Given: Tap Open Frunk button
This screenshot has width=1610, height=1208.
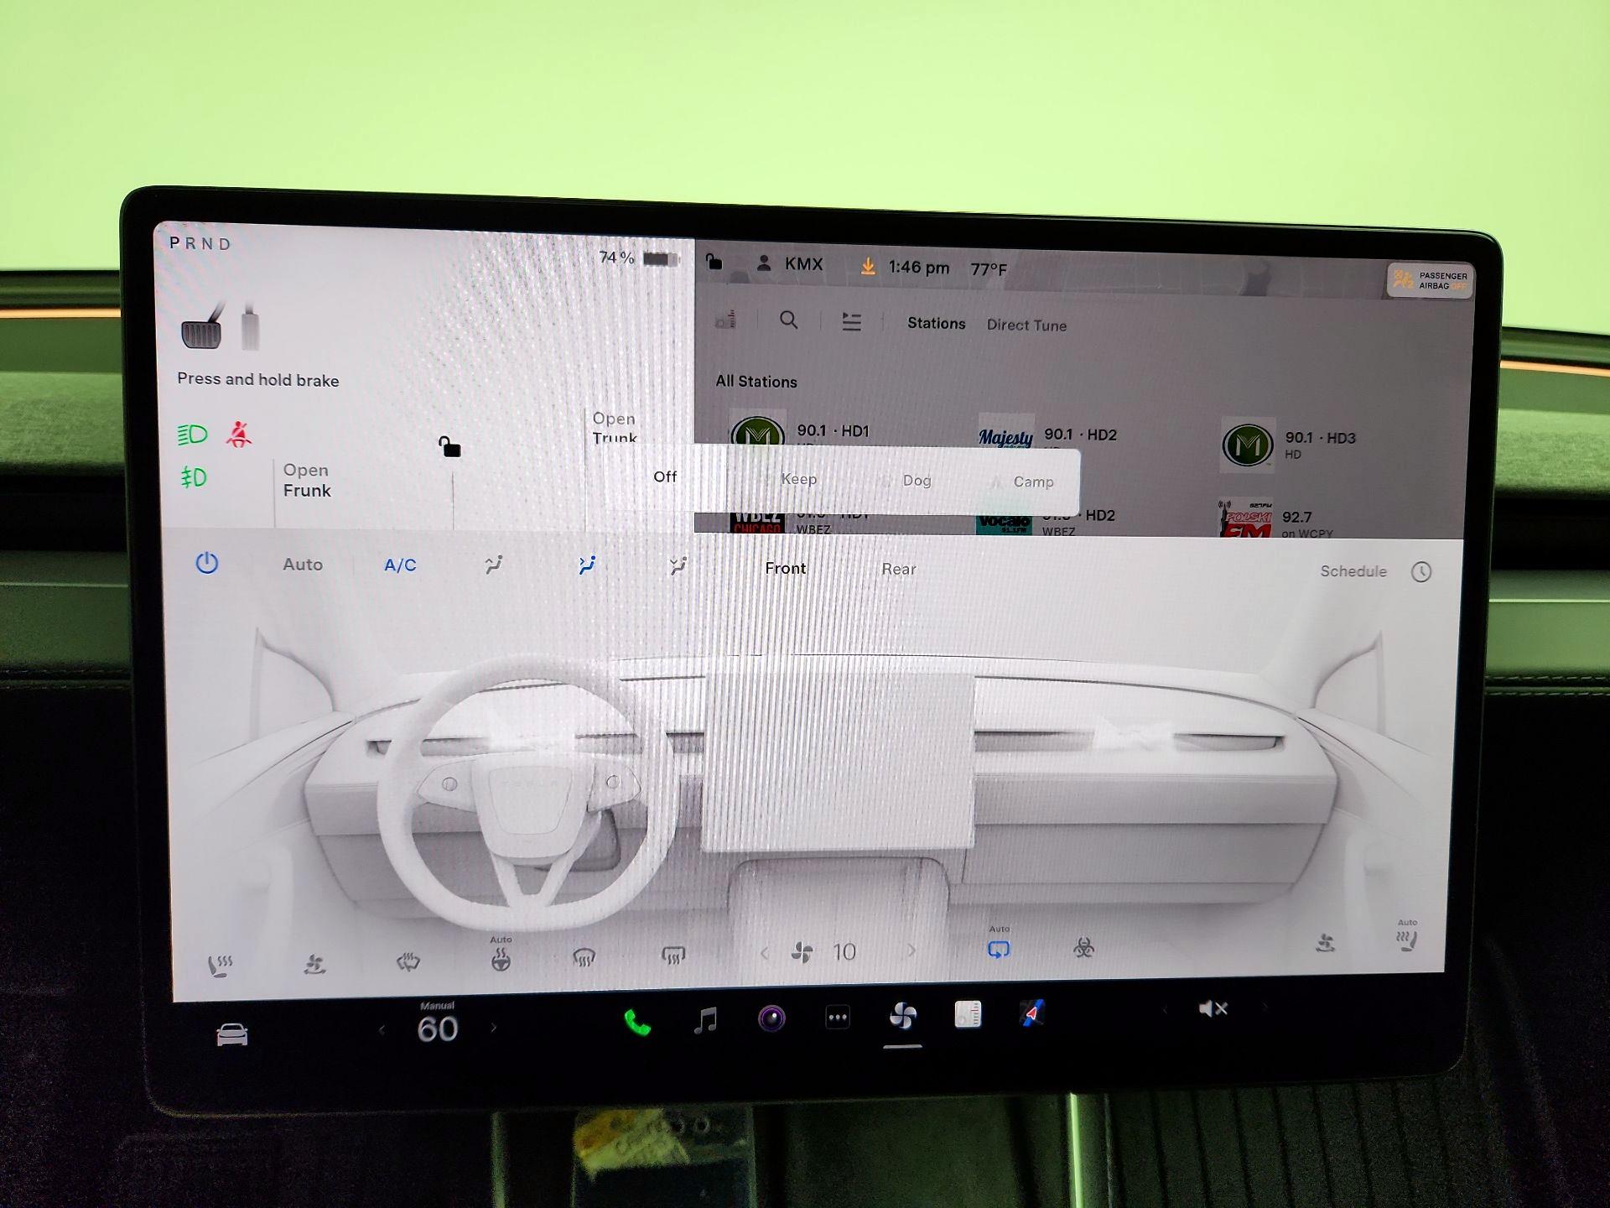Looking at the screenshot, I should coord(307,481).
